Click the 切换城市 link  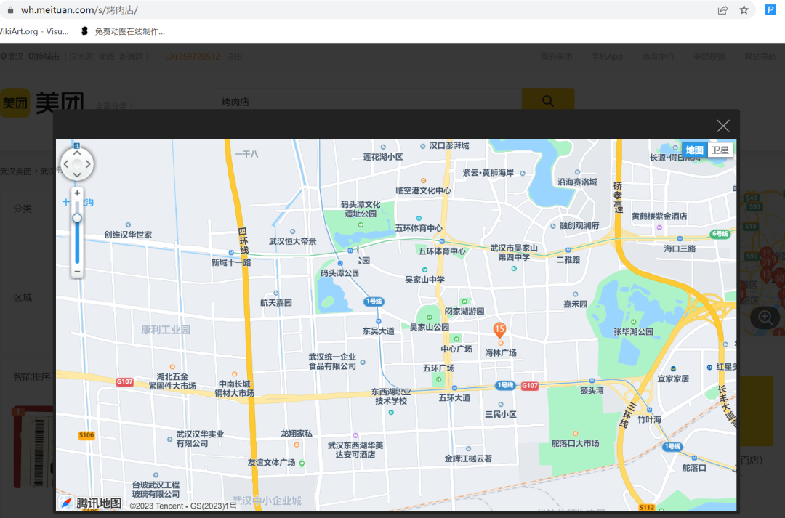point(44,57)
